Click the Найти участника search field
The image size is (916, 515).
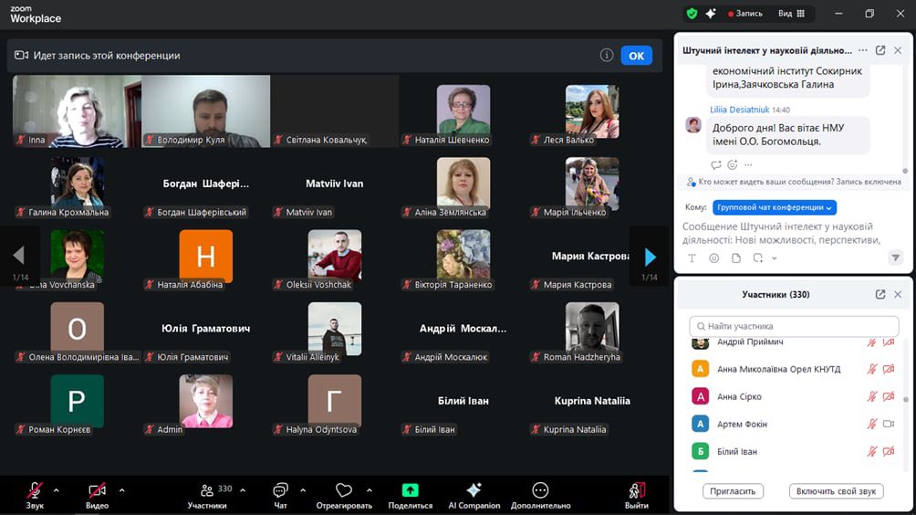click(794, 326)
